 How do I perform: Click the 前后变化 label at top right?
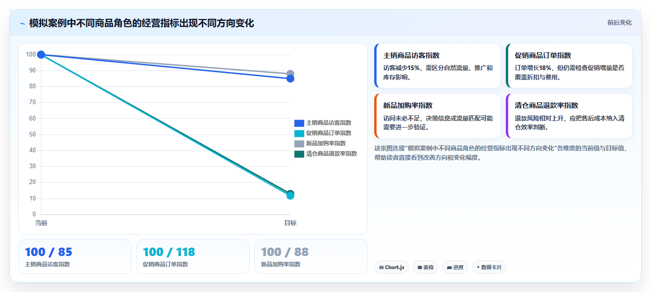coord(619,22)
